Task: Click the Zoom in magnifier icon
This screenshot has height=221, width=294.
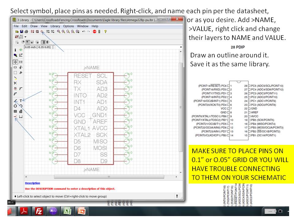Action: (x=63, y=32)
